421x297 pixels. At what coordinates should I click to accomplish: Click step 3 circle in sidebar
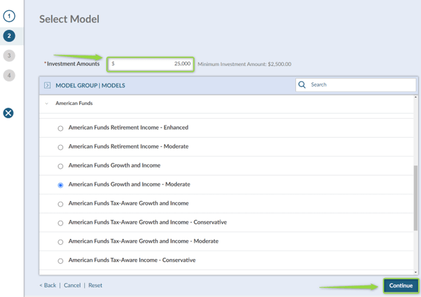tap(9, 56)
